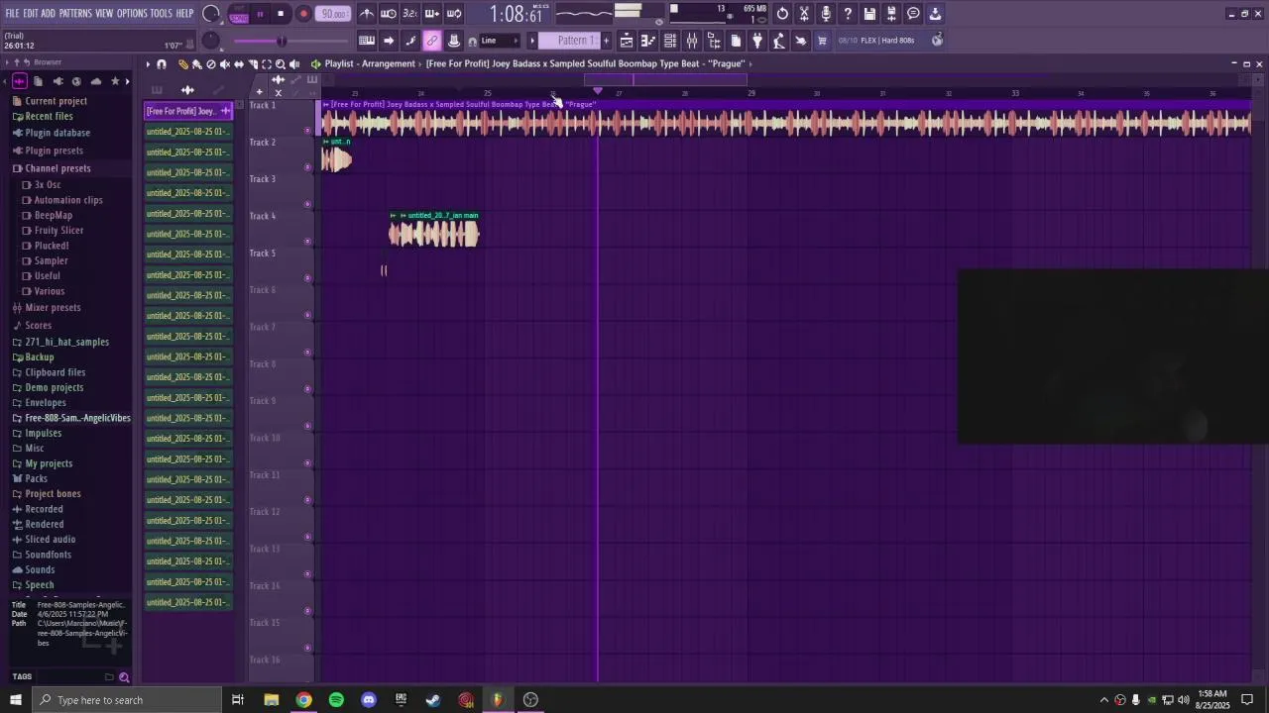Open the channel rack icon

(670, 41)
